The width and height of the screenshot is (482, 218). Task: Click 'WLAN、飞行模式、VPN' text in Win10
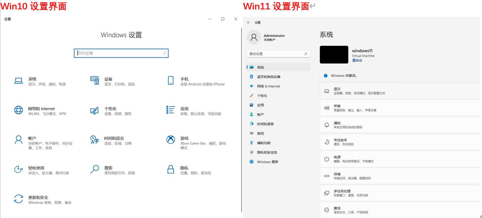(47, 114)
